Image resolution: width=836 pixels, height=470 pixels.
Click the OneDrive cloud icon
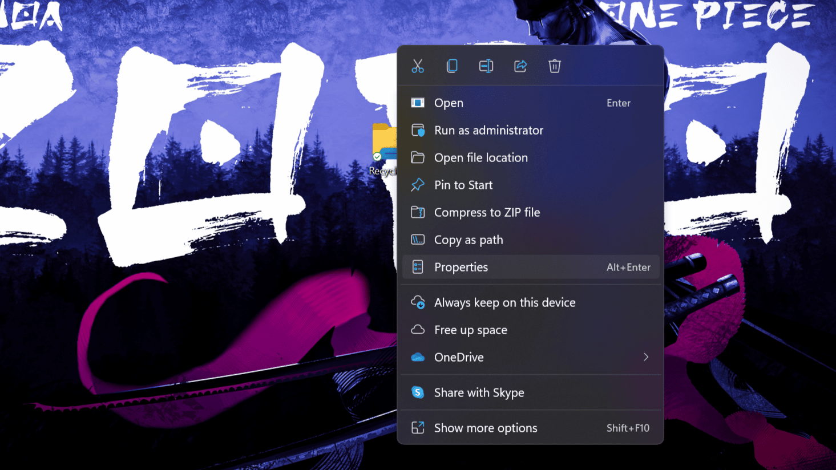click(418, 358)
